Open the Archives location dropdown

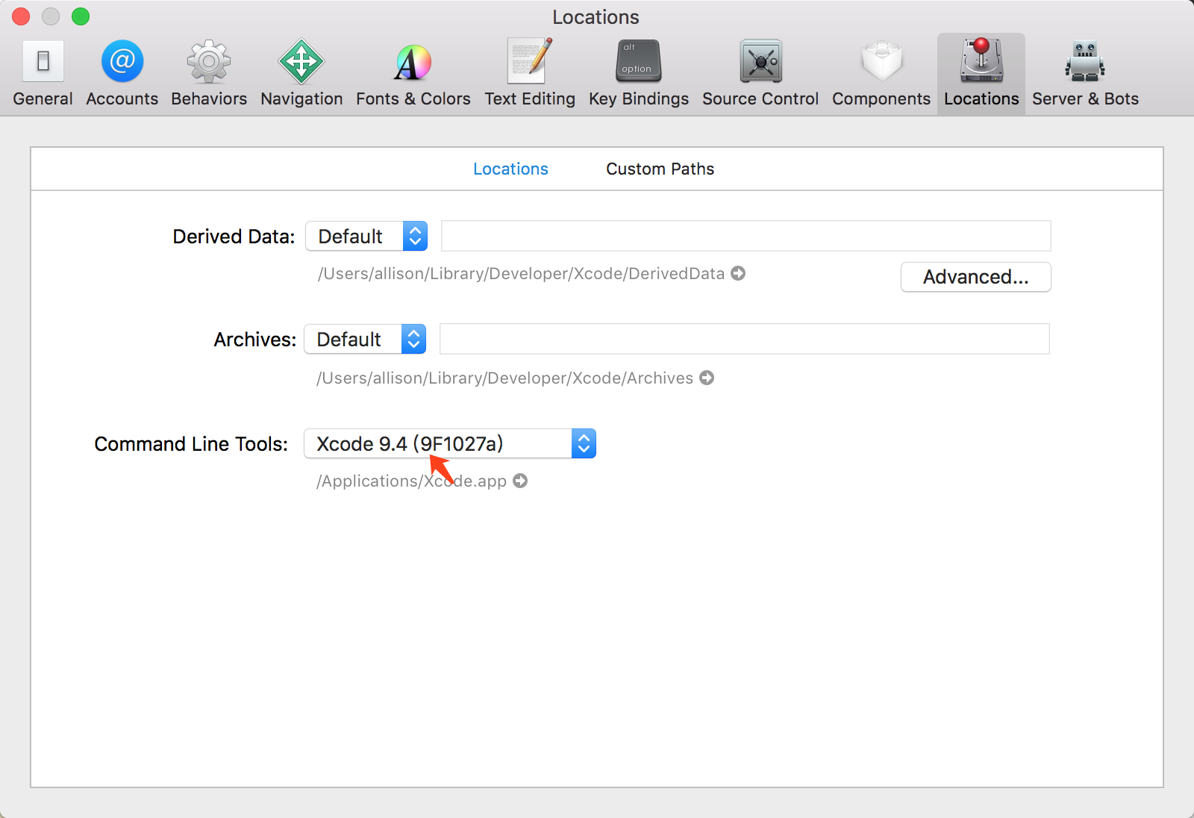365,339
